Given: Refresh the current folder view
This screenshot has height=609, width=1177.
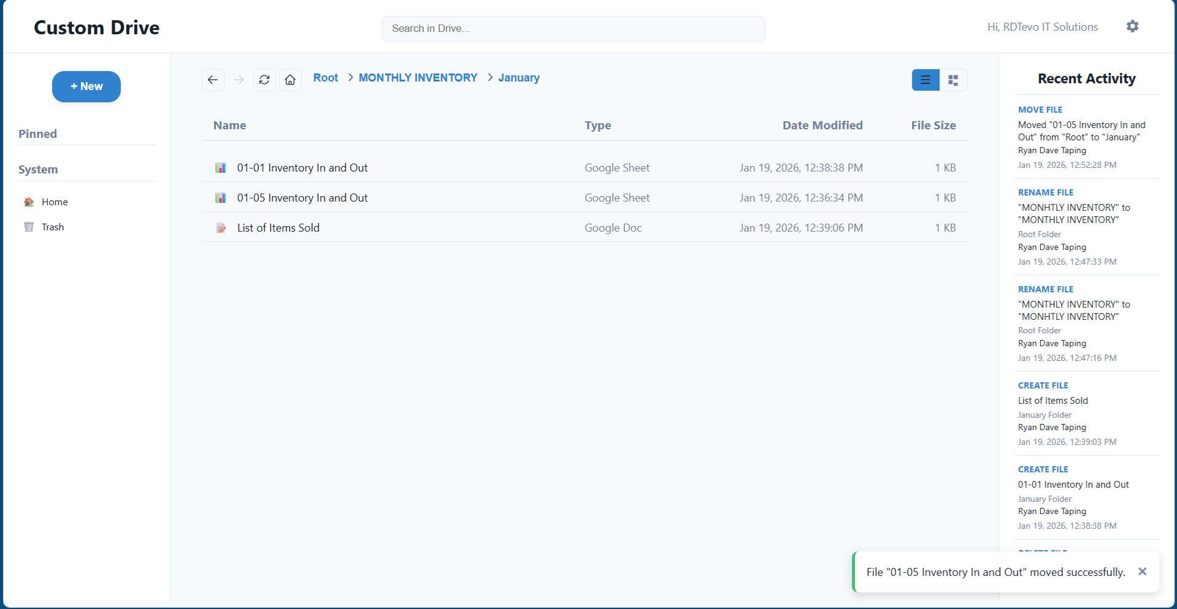Looking at the screenshot, I should (x=264, y=80).
